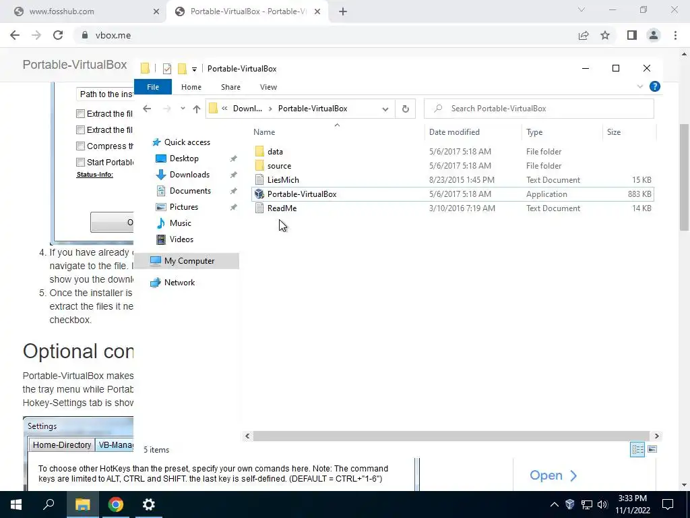
Task: Open Chrome tab search dropdown
Action: tap(582, 9)
